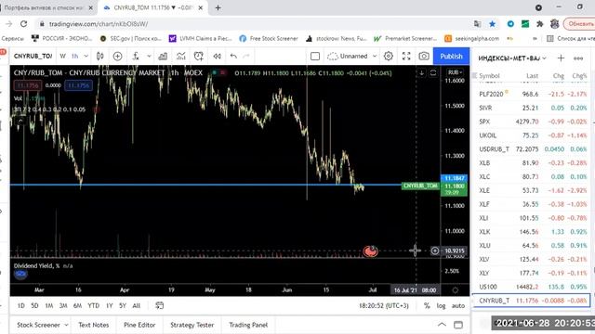Select the 1M time range

pyautogui.click(x=49, y=305)
